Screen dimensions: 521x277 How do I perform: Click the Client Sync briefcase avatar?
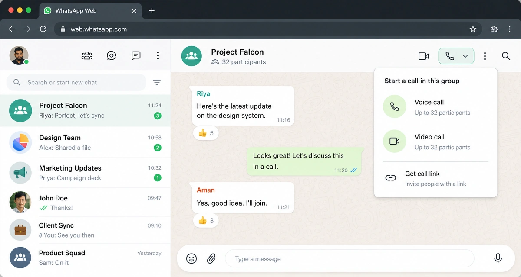[x=20, y=230]
